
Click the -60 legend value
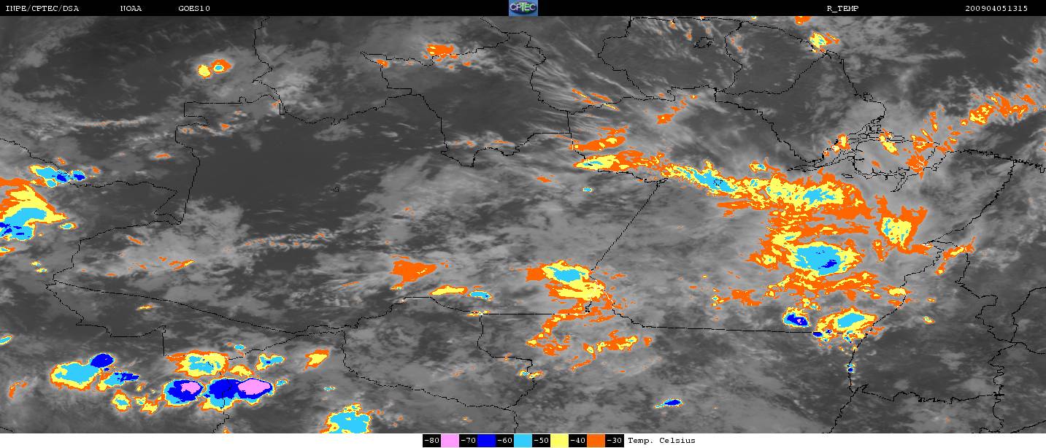click(x=504, y=441)
